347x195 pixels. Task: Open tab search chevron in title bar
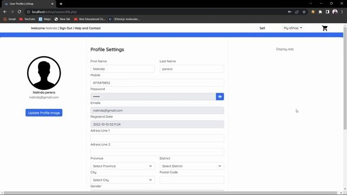pyautogui.click(x=311, y=4)
